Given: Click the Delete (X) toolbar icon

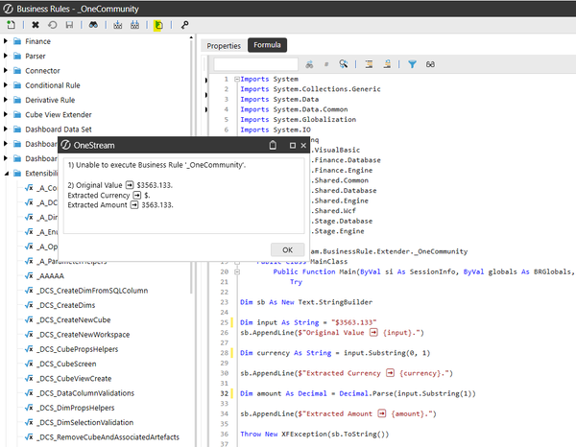Looking at the screenshot, I should (x=36, y=25).
